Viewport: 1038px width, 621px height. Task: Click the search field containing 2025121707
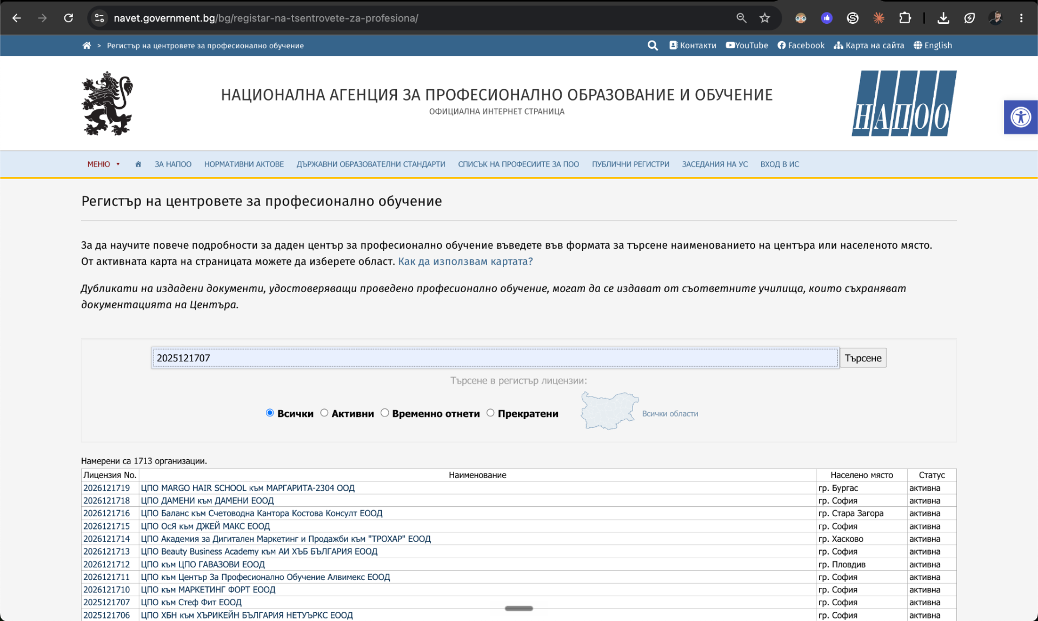click(x=495, y=358)
